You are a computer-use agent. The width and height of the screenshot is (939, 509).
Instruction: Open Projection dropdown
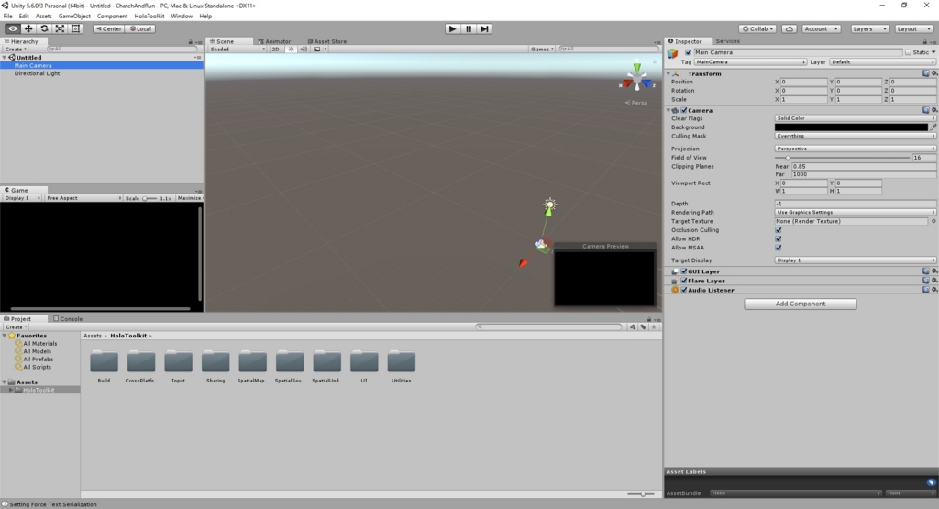tap(856, 149)
